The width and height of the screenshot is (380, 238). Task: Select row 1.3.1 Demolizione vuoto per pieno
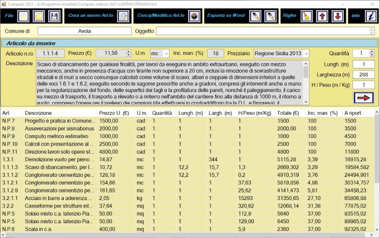point(187,159)
